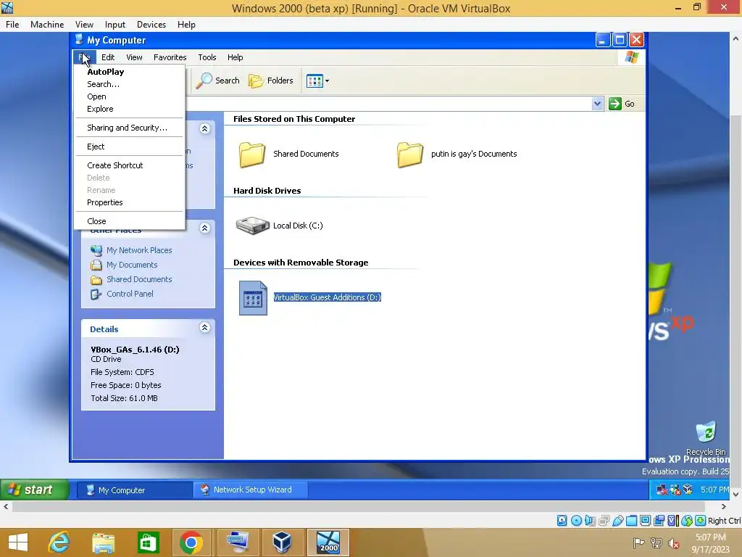
Task: Click the VirtualBox Manager cube taskbar icon
Action: (282, 542)
